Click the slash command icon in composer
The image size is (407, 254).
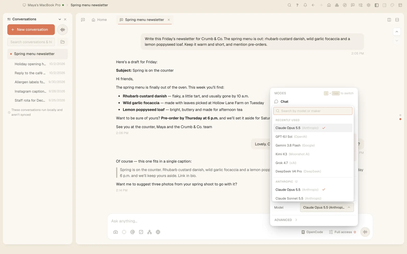pos(141,232)
